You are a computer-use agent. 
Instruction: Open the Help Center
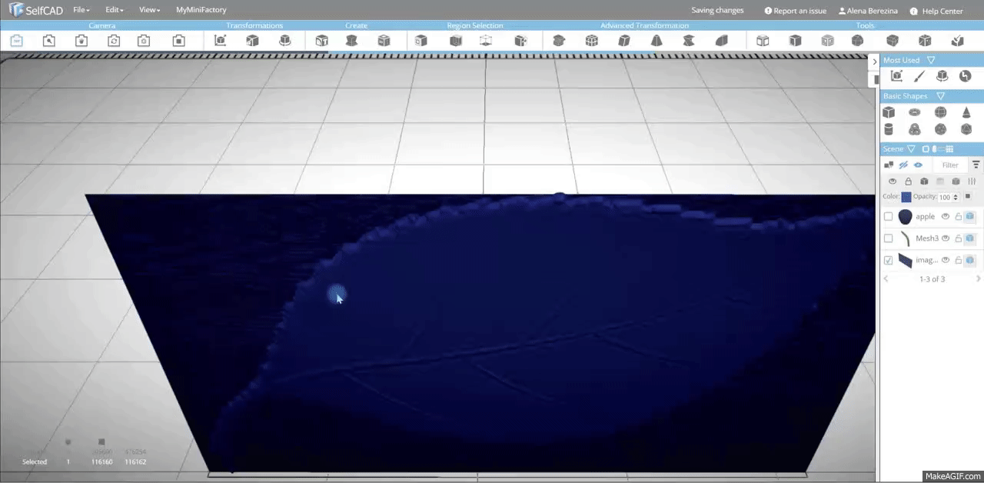tap(936, 11)
